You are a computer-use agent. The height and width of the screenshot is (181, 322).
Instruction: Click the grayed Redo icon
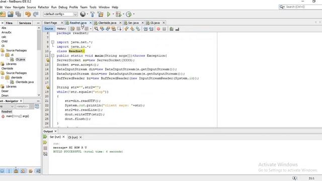point(36,14)
